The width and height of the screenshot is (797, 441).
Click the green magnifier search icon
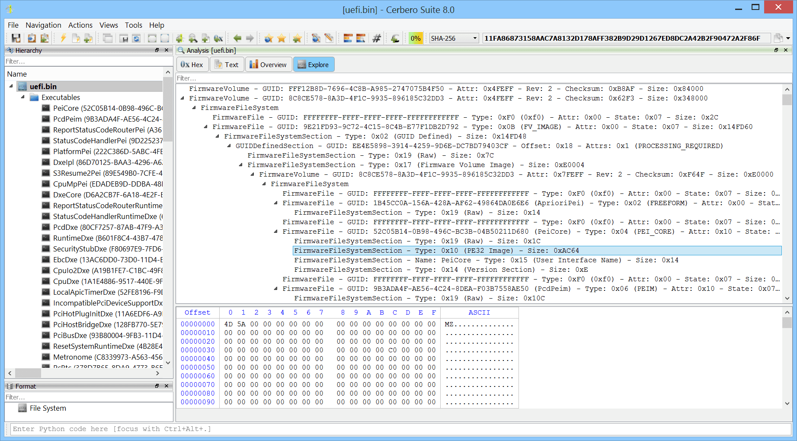193,38
